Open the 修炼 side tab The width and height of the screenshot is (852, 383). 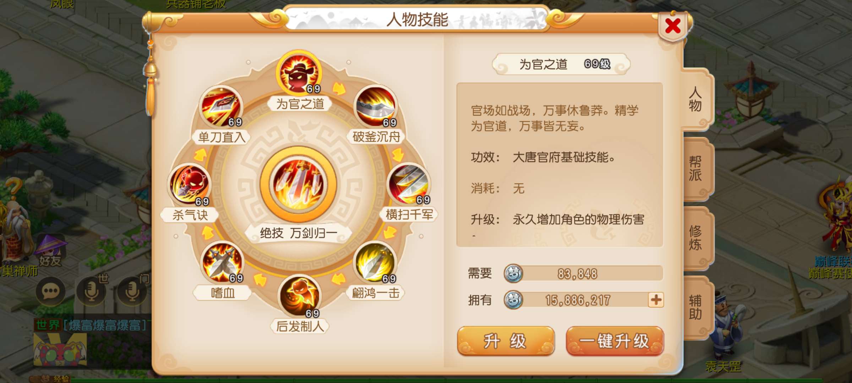click(x=696, y=238)
